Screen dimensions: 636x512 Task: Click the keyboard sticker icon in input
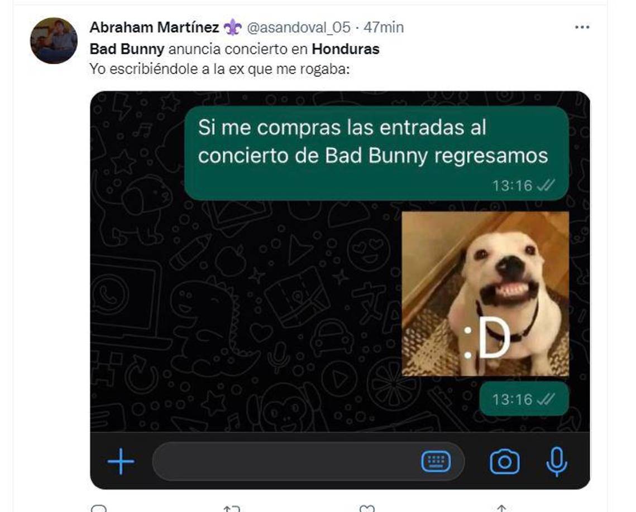(436, 461)
